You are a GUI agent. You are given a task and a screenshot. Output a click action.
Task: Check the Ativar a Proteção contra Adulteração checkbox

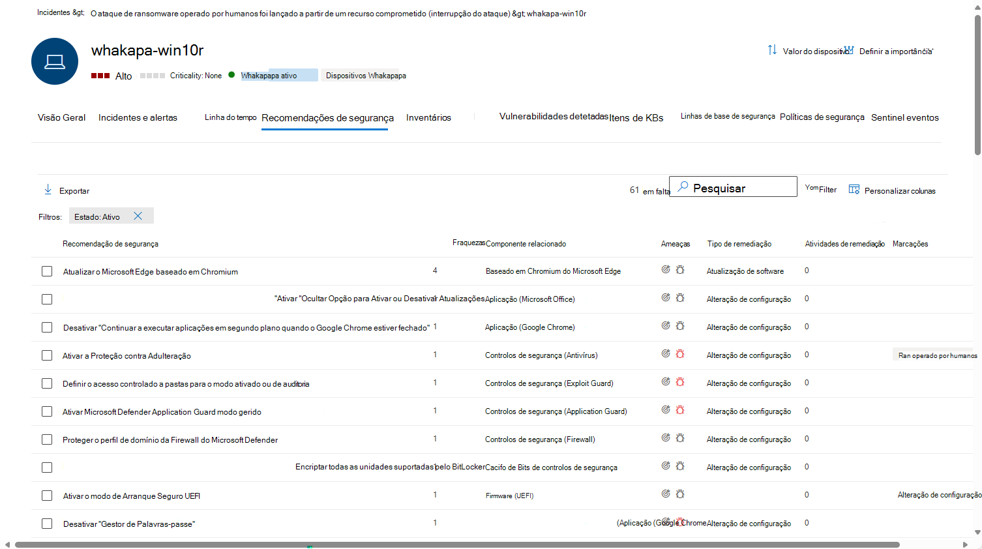click(x=47, y=355)
